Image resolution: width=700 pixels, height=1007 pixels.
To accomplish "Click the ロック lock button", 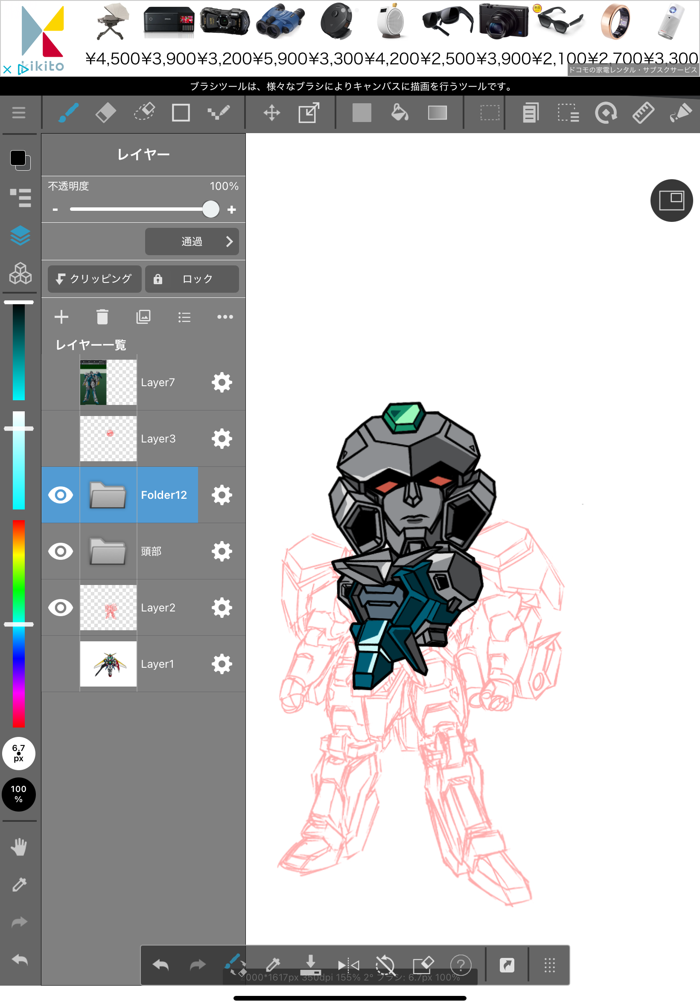I will (192, 279).
